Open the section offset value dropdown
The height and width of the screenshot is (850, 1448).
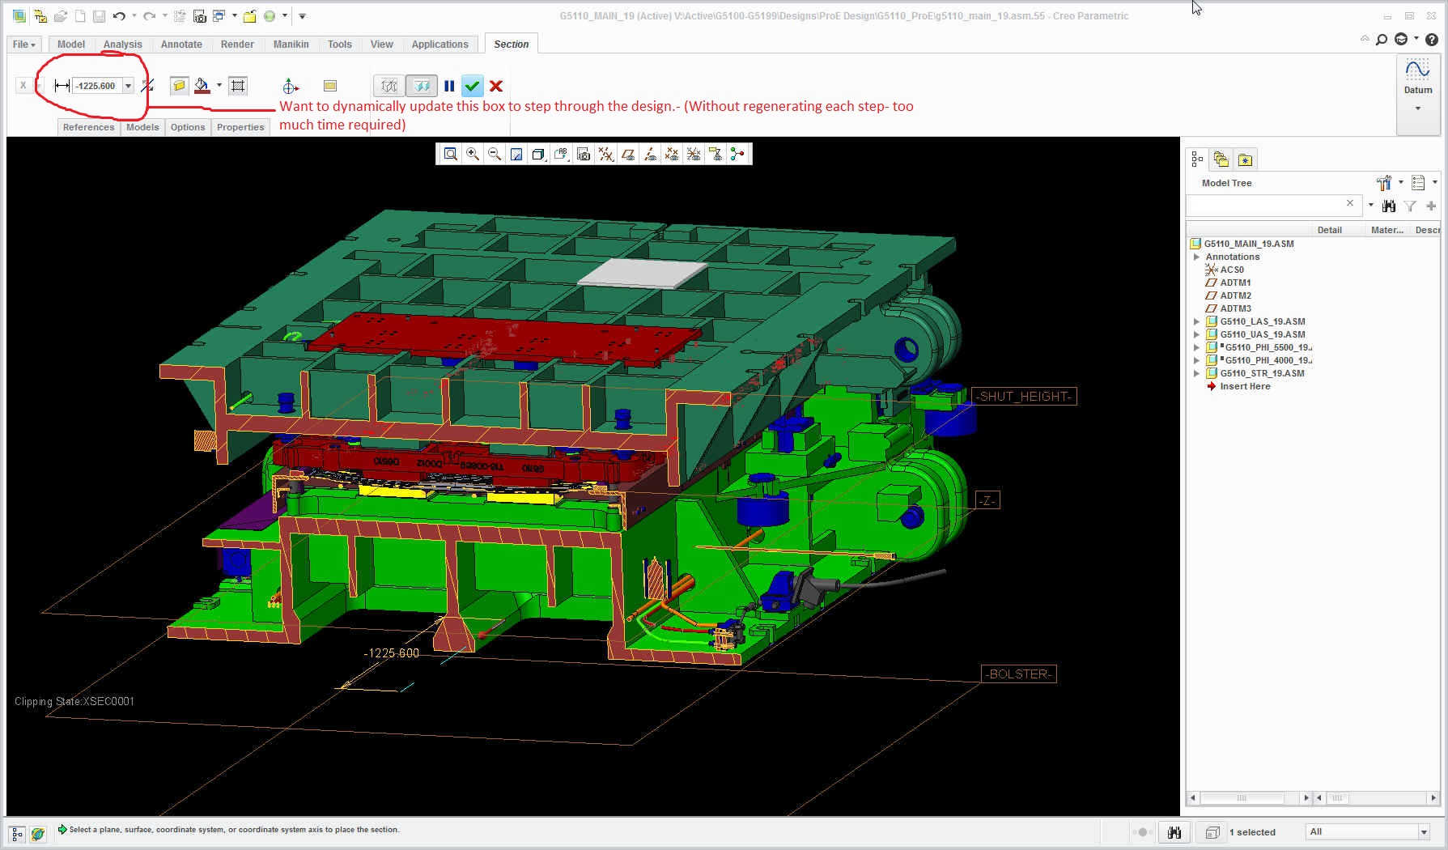point(128,86)
